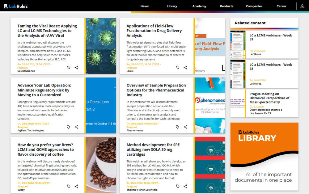Click the virus image thumbnail
309x194 pixels.
point(101,46)
